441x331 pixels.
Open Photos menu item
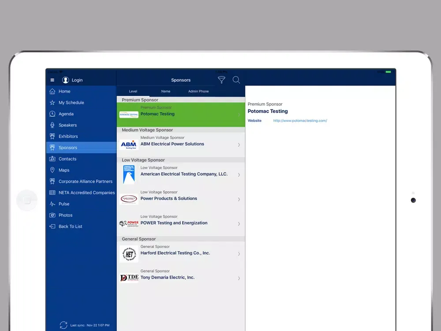(81, 215)
